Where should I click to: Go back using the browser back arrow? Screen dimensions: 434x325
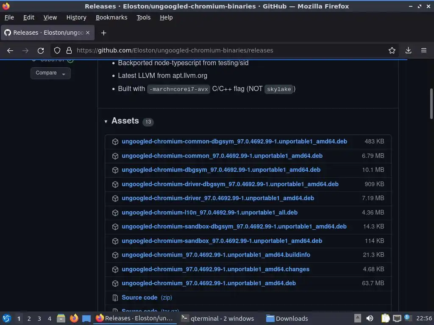pos(10,51)
